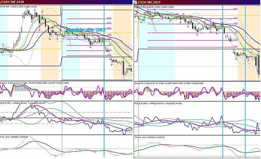This screenshot has height=159, width=261.
Task: Click the TrendCCI indicator label in M15 window
Action: [x=169, y=83]
